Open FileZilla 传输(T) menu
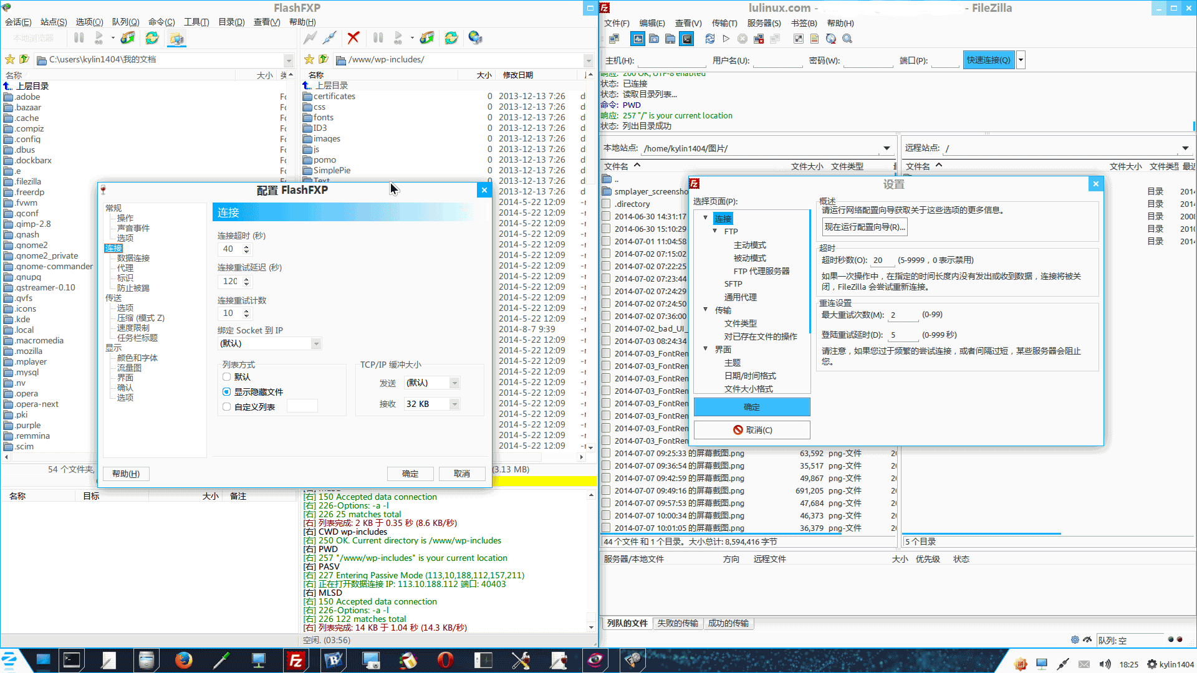Viewport: 1197px width, 673px height. (724, 23)
